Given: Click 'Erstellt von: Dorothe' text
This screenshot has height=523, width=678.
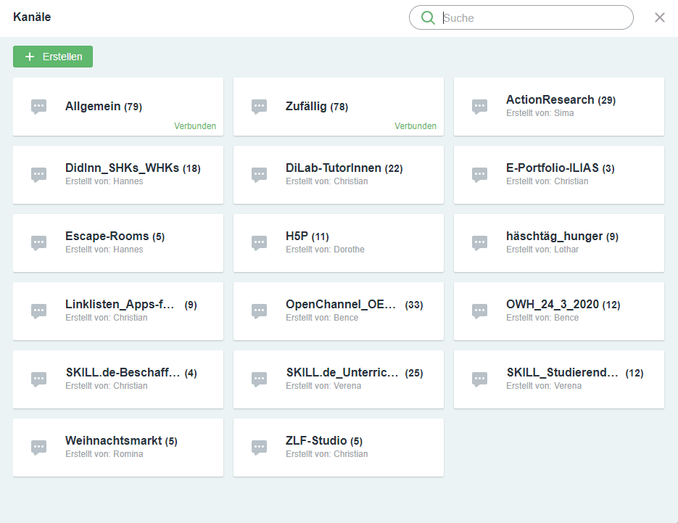Looking at the screenshot, I should 325,250.
